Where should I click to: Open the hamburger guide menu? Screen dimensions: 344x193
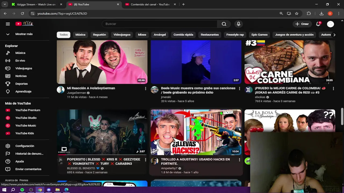click(8, 24)
